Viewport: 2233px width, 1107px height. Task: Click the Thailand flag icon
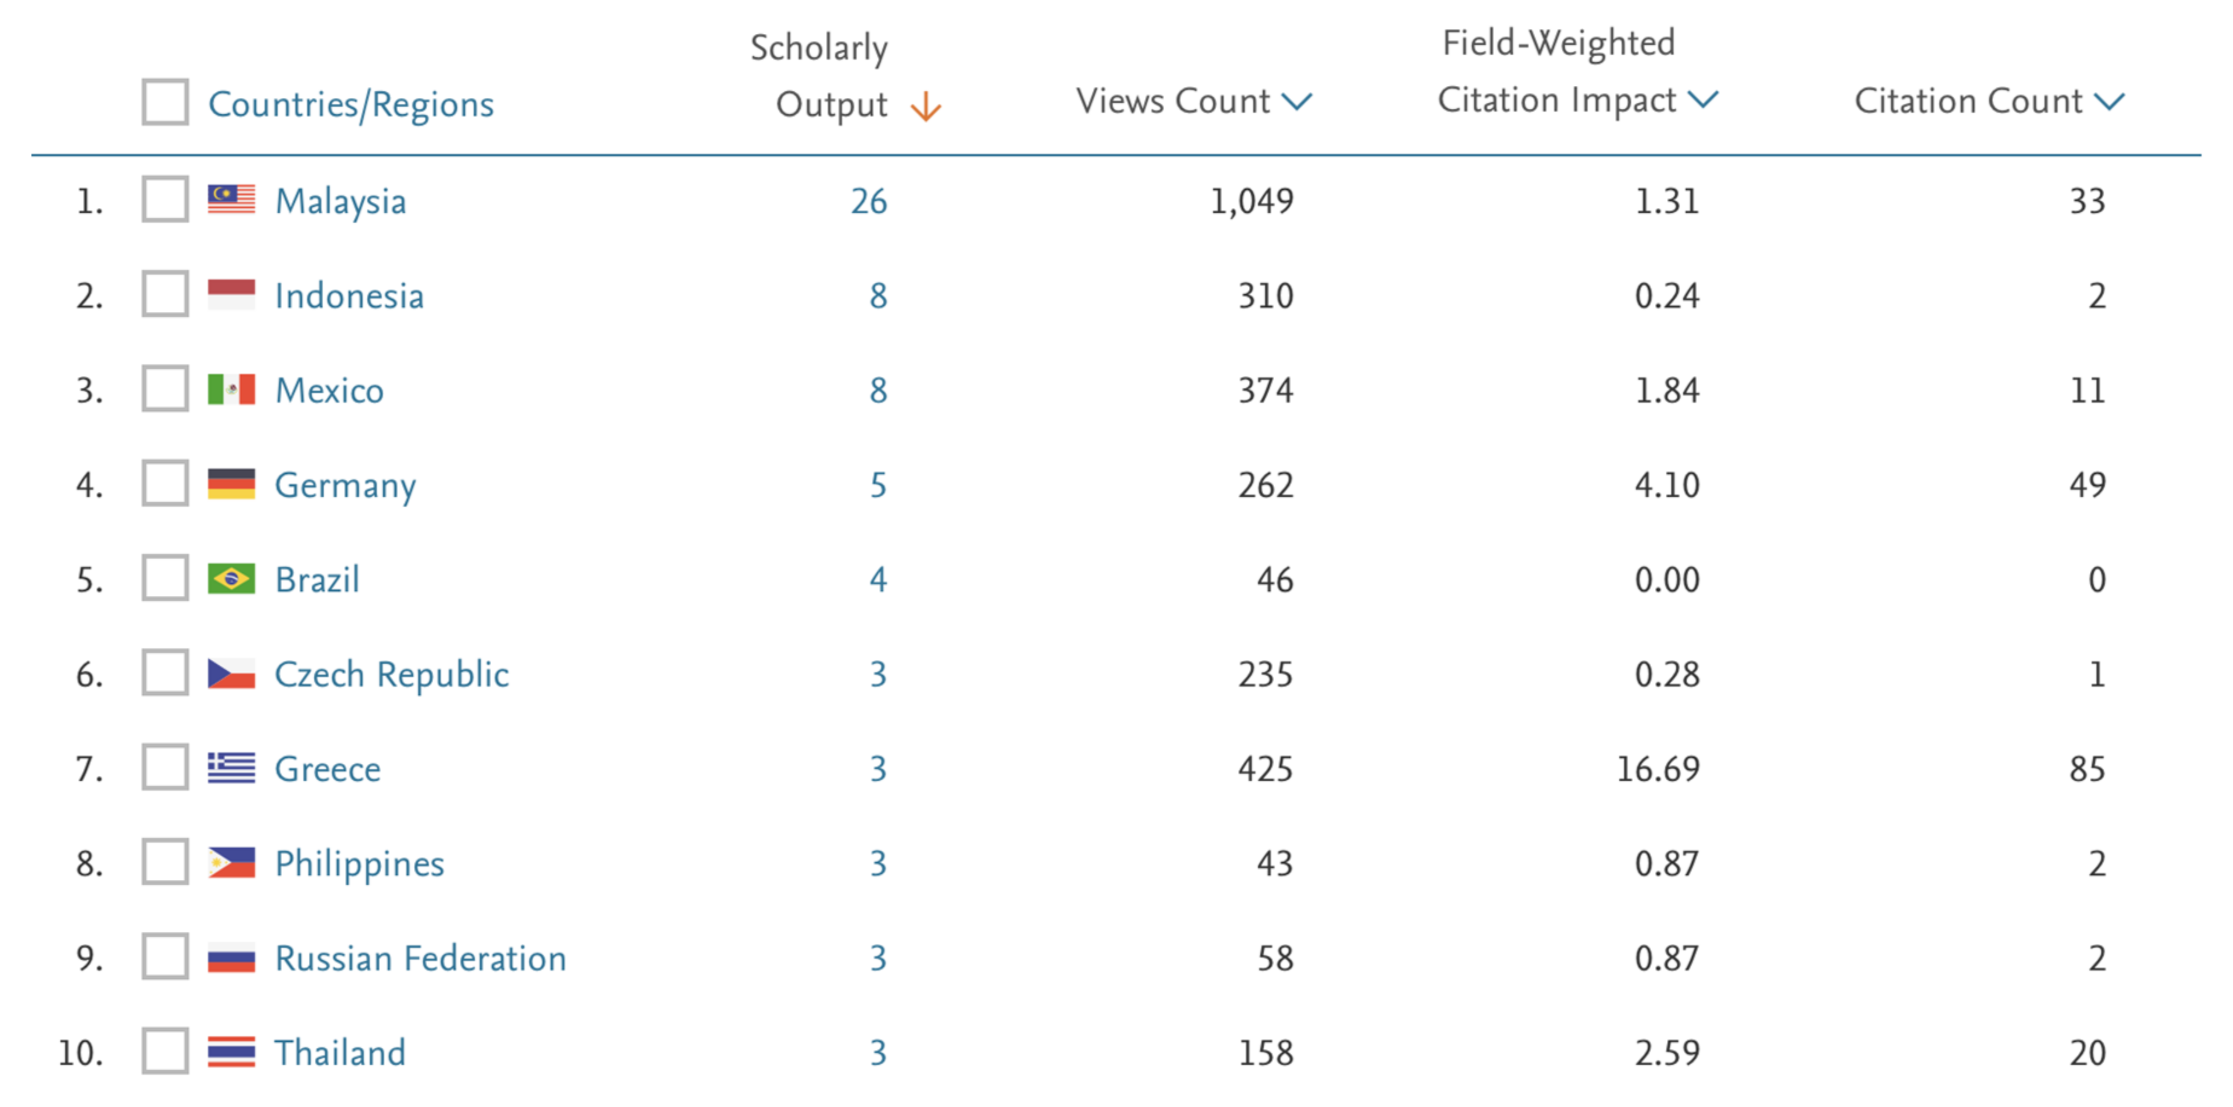pos(231,1051)
